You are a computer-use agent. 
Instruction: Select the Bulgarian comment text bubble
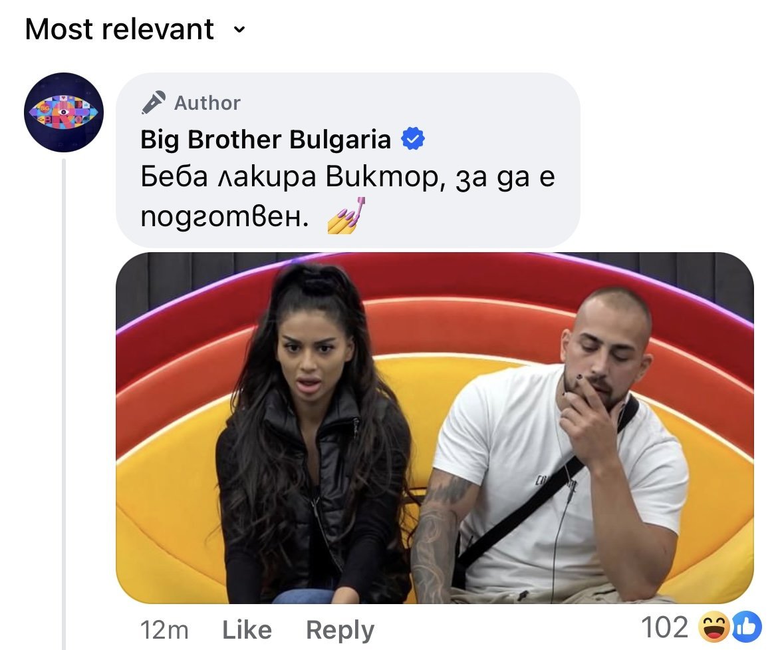coord(348,160)
